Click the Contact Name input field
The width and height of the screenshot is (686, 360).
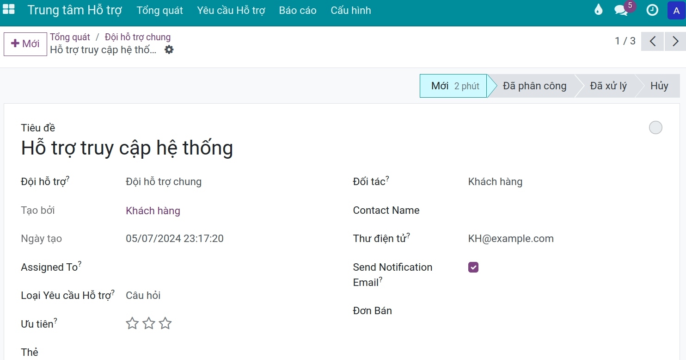(566, 211)
